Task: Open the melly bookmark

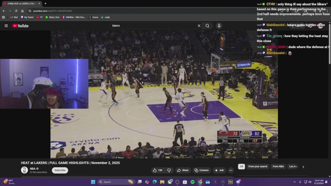Action: click(106, 17)
